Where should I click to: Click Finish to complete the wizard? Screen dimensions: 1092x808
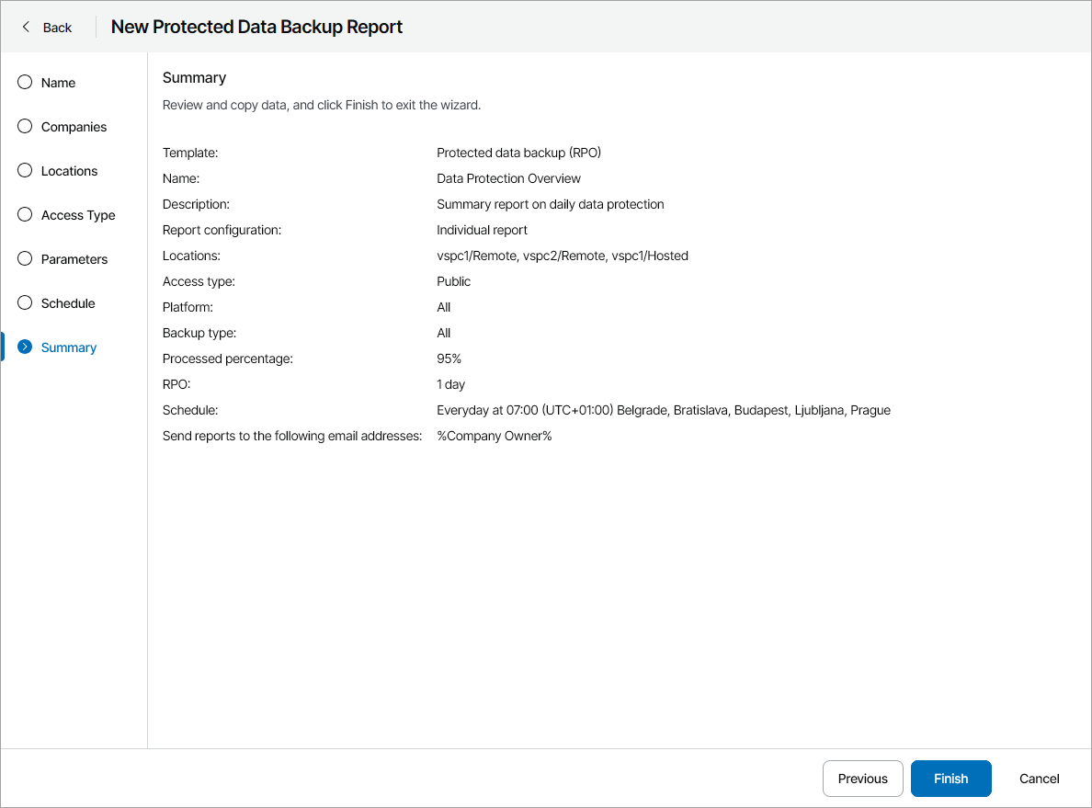tap(950, 779)
